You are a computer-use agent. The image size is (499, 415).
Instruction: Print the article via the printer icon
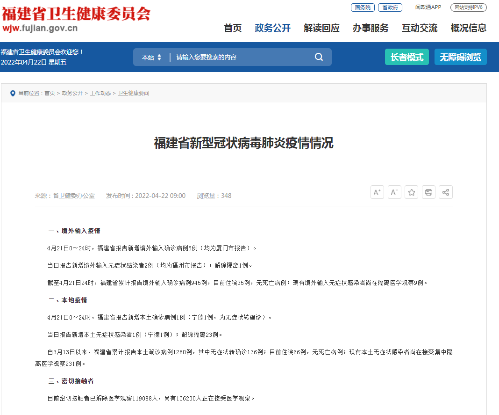click(428, 192)
